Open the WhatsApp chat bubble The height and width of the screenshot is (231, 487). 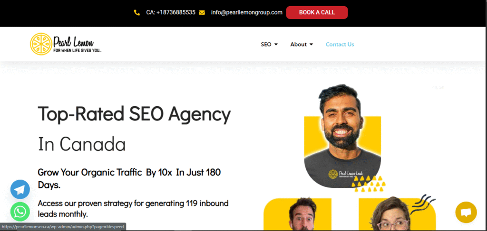[x=20, y=212]
